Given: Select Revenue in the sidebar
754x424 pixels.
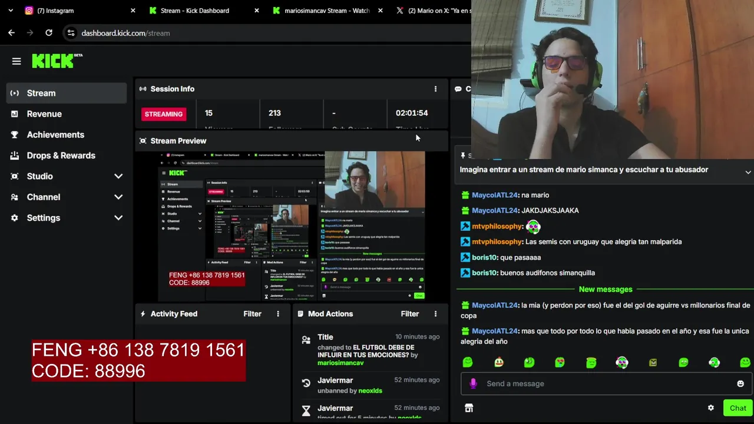Looking at the screenshot, I should (x=67, y=114).
